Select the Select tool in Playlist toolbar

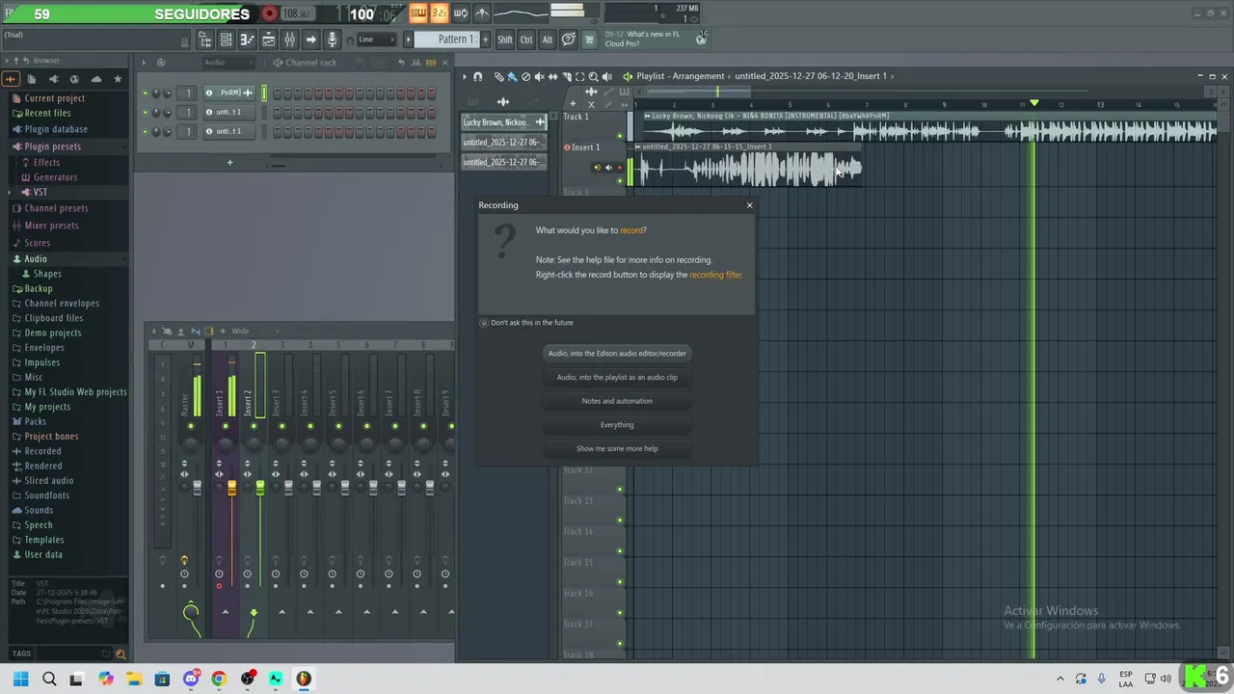(579, 76)
